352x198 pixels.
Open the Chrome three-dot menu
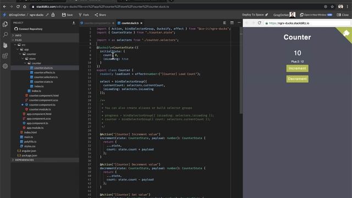347,7
